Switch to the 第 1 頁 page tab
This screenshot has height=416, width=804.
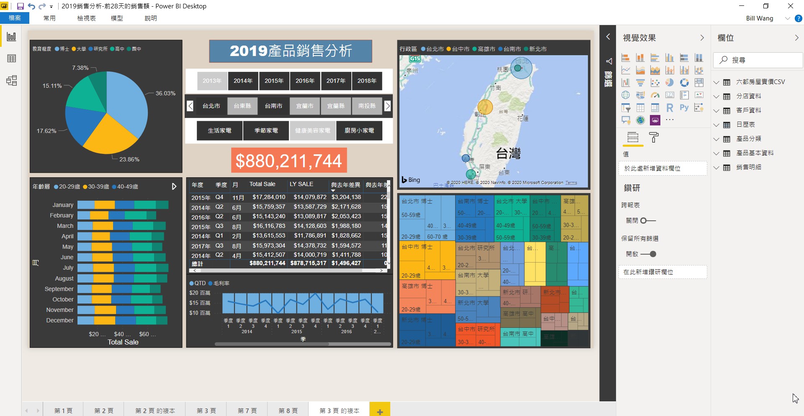click(x=63, y=411)
